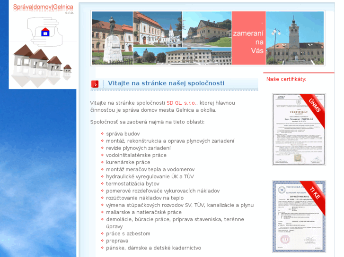This screenshot has height=257, width=344.
Task: Select the 'správa budov' list item
Action: (123, 134)
